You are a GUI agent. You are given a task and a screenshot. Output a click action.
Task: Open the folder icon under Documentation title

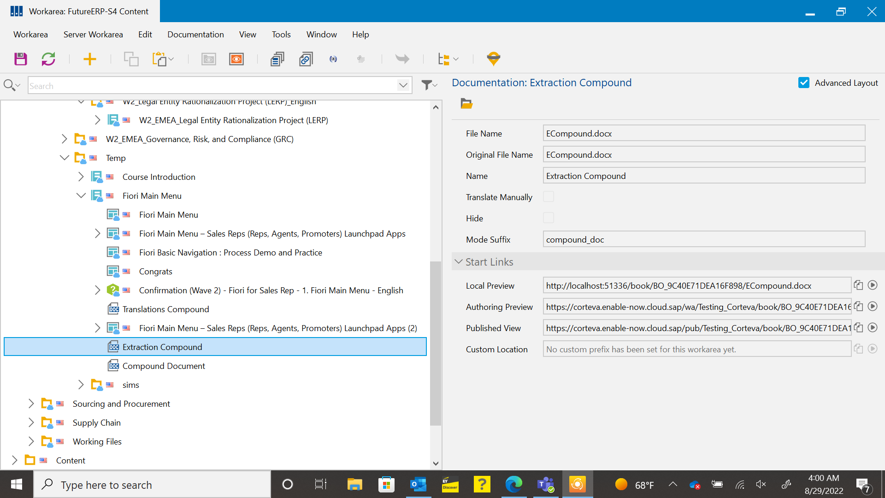[x=466, y=104]
